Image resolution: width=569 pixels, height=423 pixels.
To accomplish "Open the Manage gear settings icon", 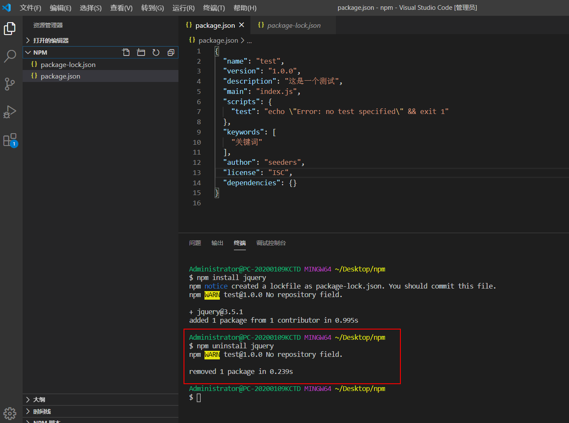I will click(x=10, y=413).
